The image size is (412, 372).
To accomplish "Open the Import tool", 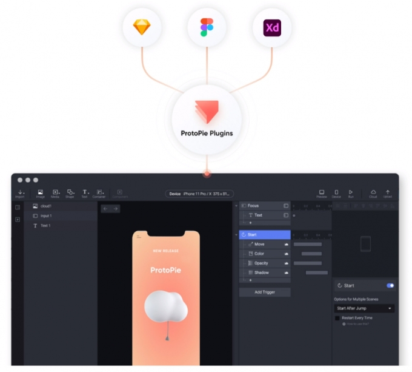I will click(x=20, y=194).
